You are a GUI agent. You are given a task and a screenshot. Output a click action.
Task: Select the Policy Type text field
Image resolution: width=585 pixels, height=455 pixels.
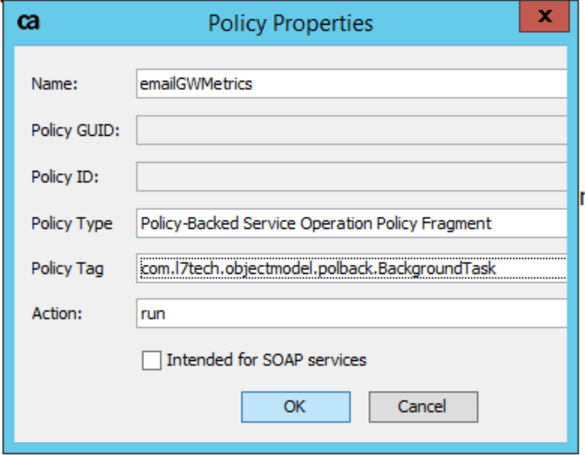pyautogui.click(x=351, y=224)
